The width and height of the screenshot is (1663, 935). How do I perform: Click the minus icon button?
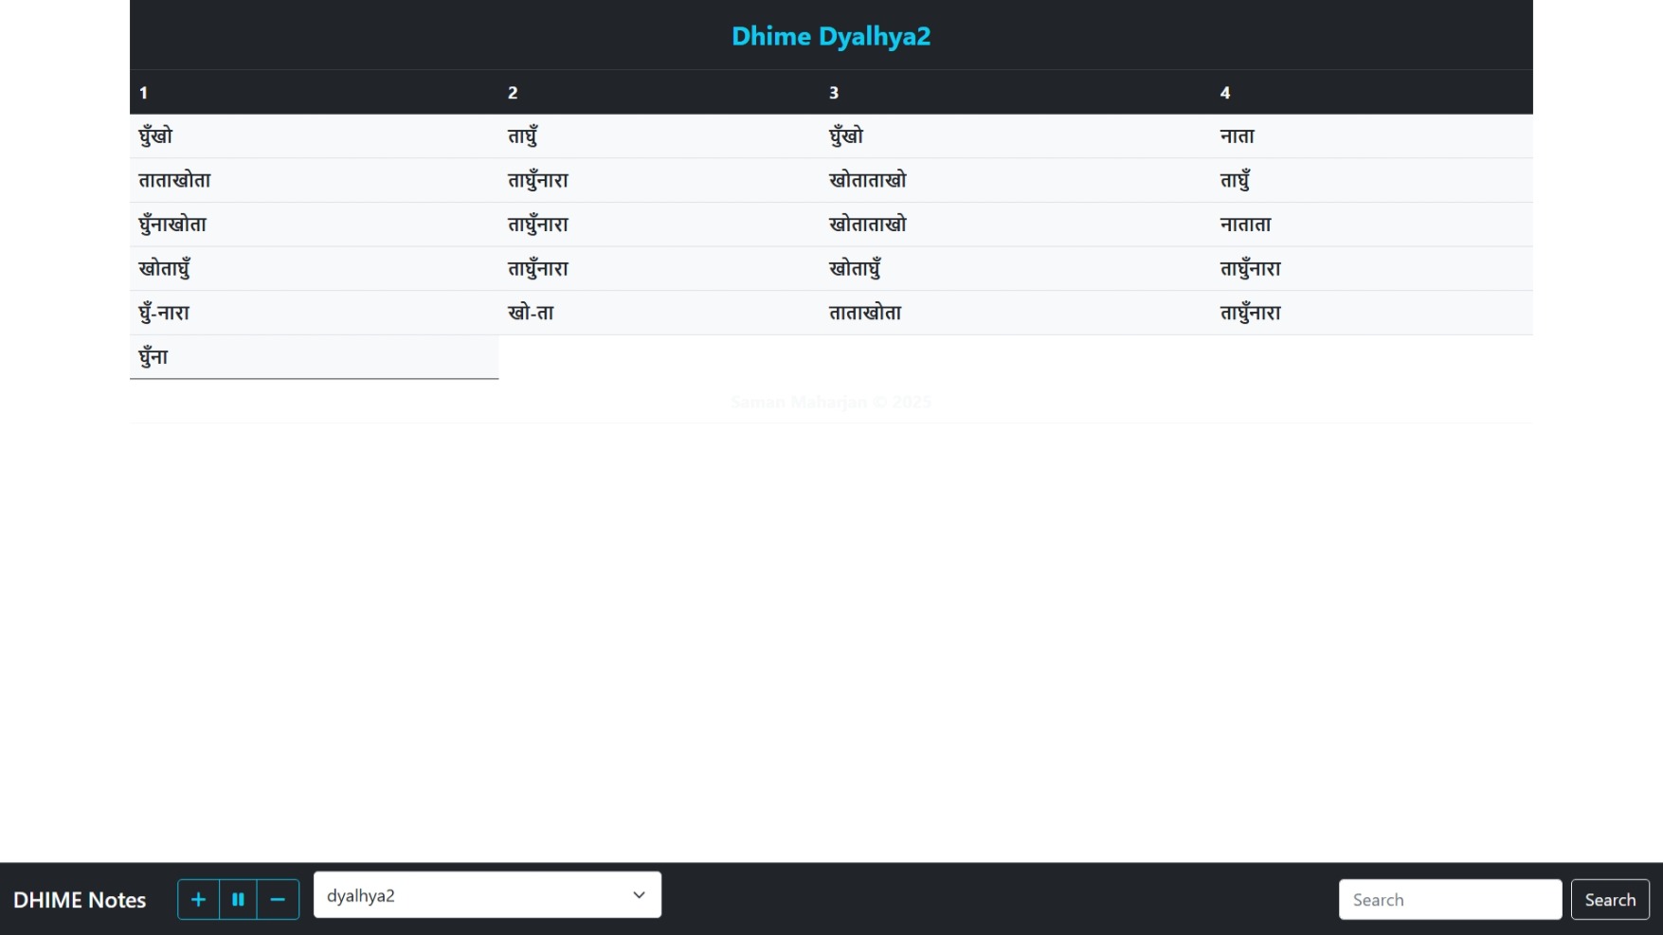tap(278, 899)
